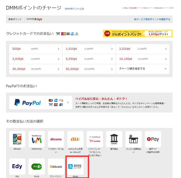Image resolution: width=181 pixels, height=178 pixels.
Task: Open the service-limited points confirmation link
Action: pyautogui.click(x=152, y=19)
